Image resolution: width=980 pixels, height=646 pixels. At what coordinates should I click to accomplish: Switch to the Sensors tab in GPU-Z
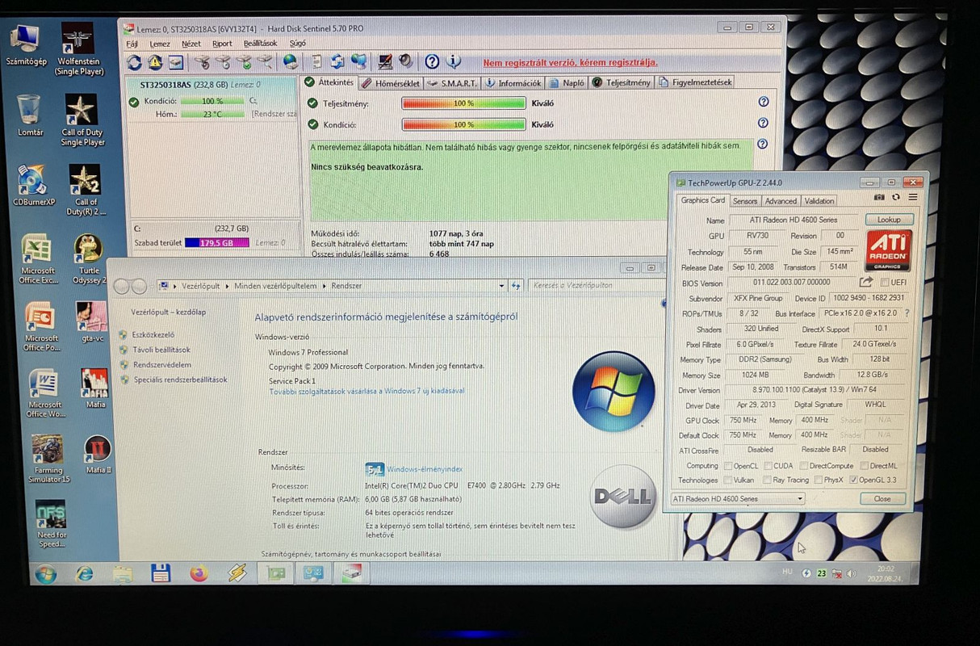pyautogui.click(x=745, y=201)
